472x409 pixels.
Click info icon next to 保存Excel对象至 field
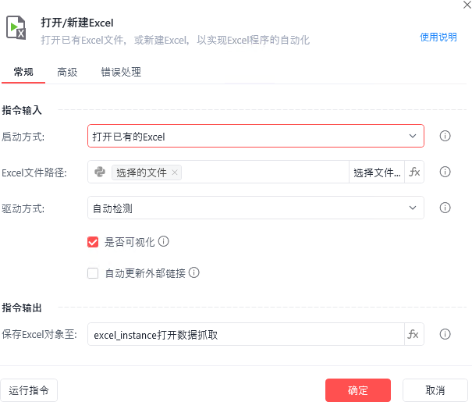445,334
